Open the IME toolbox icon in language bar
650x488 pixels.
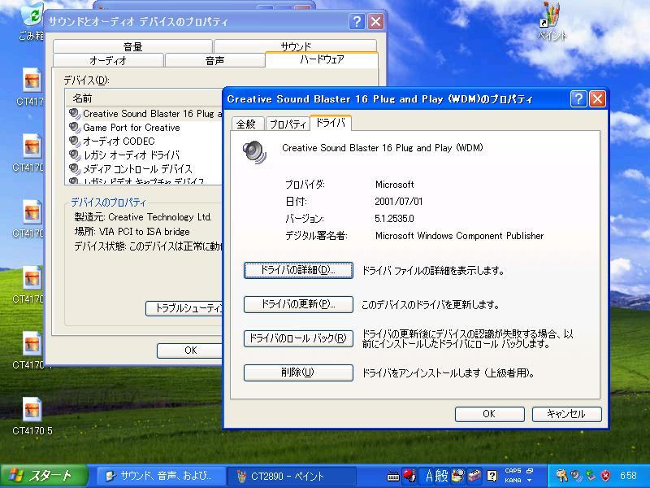point(474,476)
